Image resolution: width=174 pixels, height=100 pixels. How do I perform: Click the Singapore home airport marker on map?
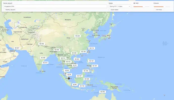tap(69, 79)
